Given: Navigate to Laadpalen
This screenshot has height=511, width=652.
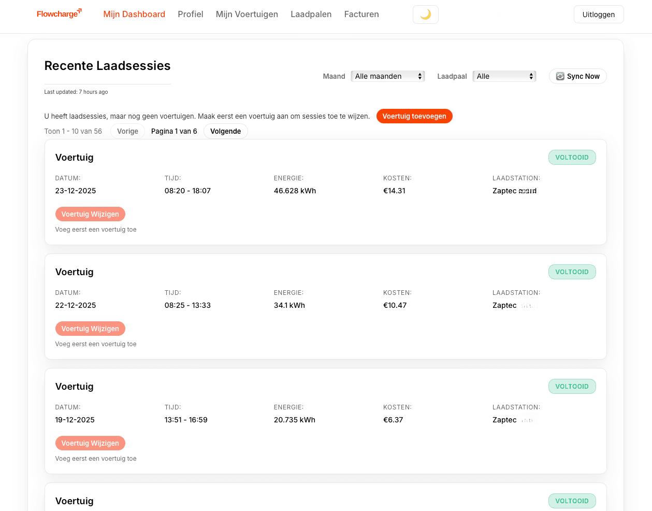Looking at the screenshot, I should point(311,14).
